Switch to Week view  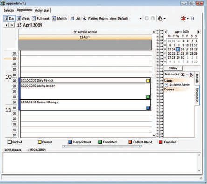(23, 19)
